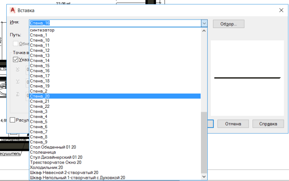Choose Столешница in the block list

43,152
